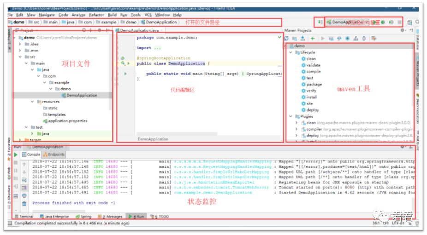Click Spring bean gutter icon at @SpringBootApplication
This screenshot has width=427, height=235.
click(123, 58)
